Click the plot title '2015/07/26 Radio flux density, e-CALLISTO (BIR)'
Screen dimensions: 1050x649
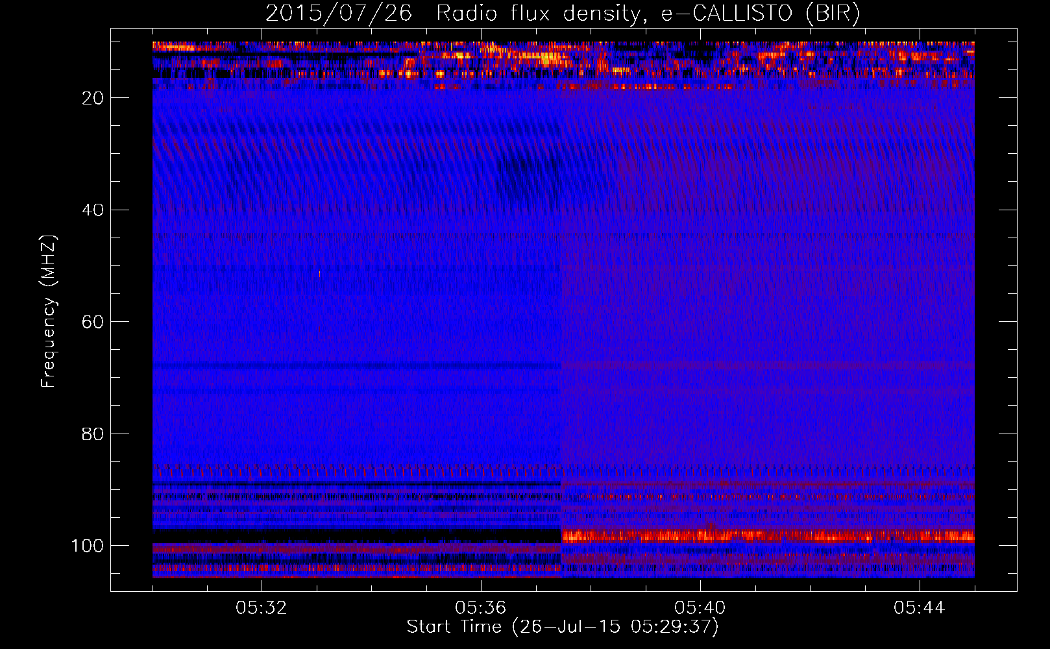click(563, 13)
